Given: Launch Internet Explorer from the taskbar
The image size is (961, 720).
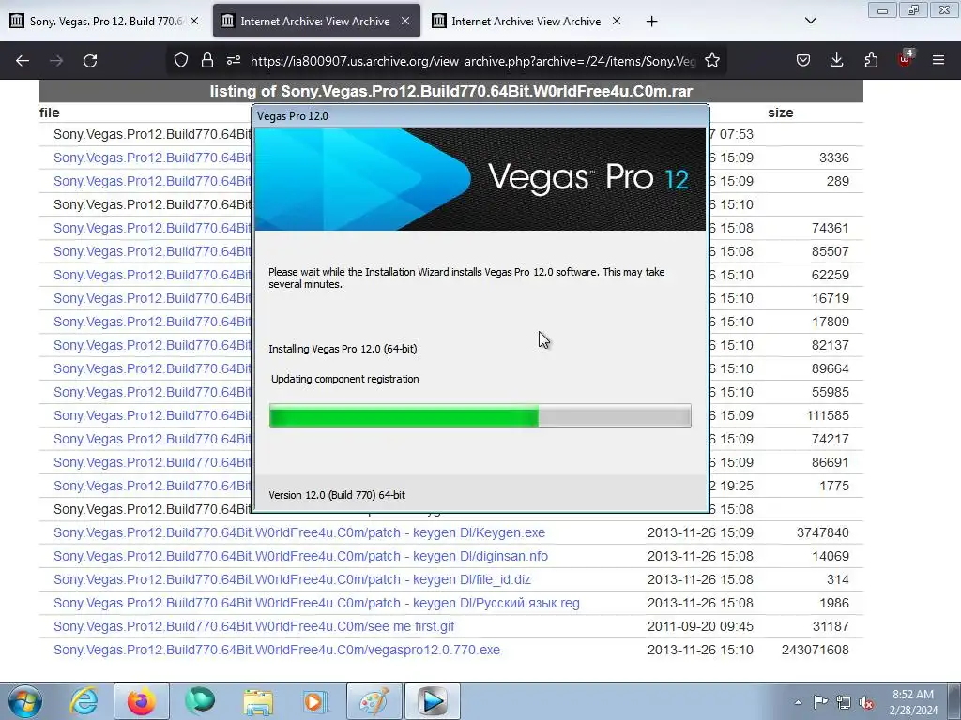Looking at the screenshot, I should (84, 701).
